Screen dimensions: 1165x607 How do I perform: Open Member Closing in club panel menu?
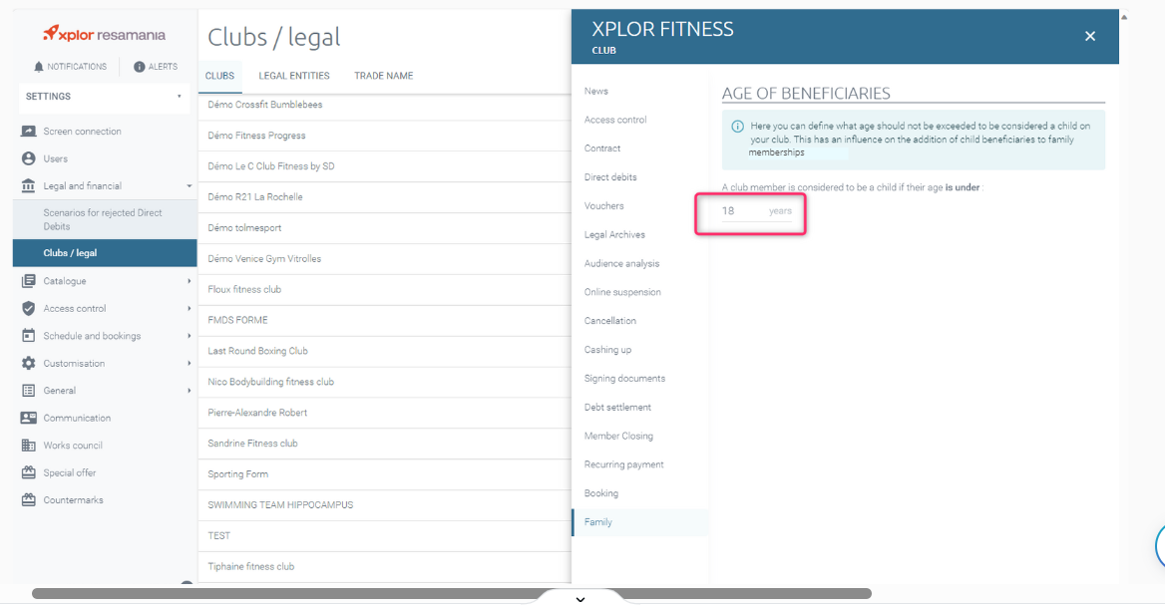click(x=618, y=437)
